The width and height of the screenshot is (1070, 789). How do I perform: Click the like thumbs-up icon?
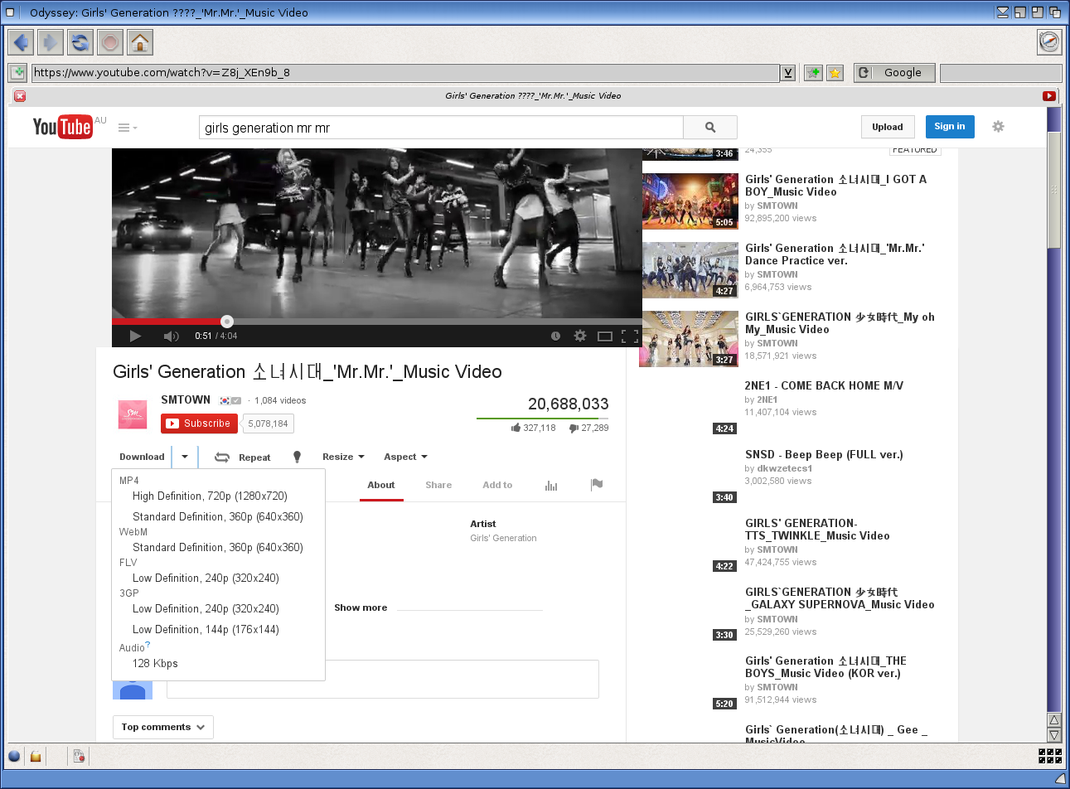[516, 428]
